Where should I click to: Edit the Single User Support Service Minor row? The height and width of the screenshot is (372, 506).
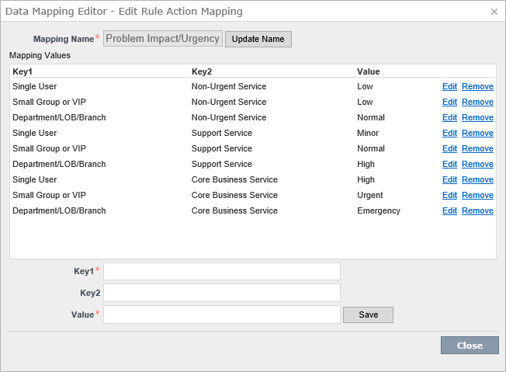(x=449, y=133)
